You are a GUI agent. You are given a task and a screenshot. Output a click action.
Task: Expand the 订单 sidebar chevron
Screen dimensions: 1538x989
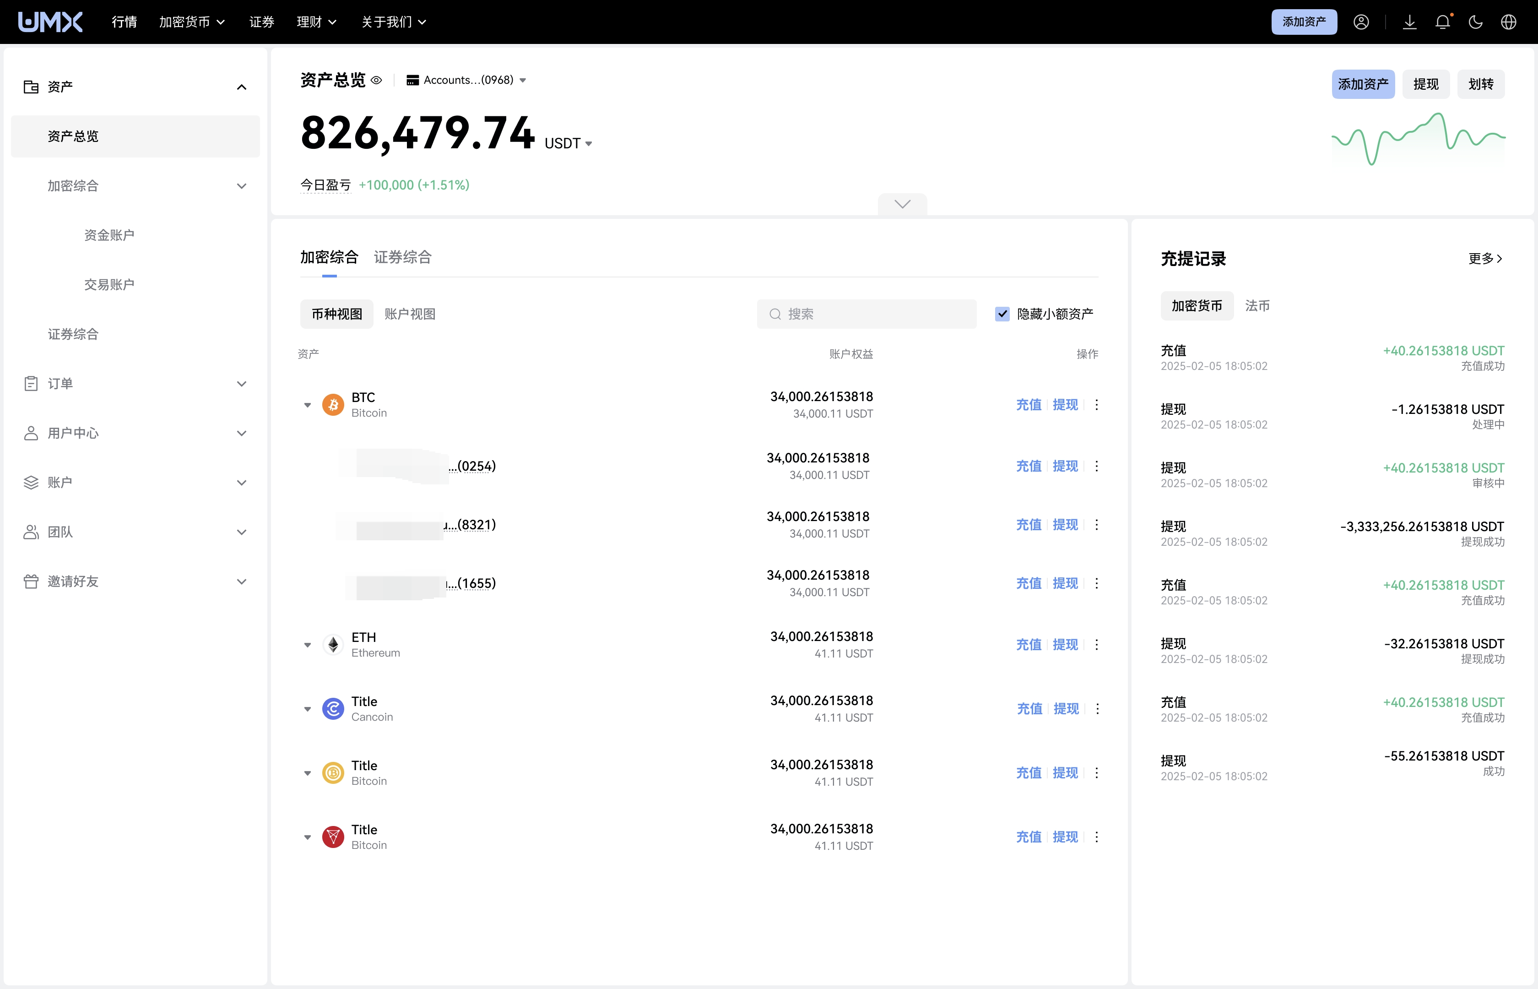click(241, 383)
